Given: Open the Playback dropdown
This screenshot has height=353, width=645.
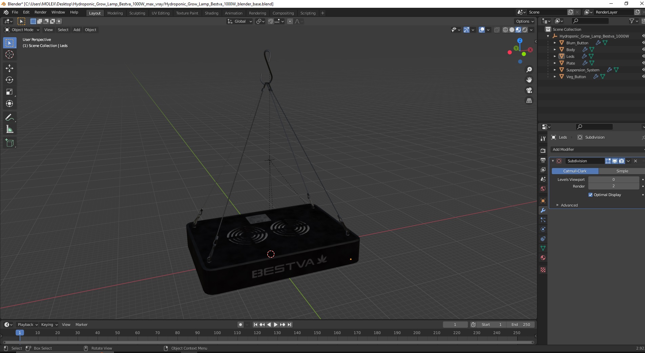Looking at the screenshot, I should click(x=27, y=325).
